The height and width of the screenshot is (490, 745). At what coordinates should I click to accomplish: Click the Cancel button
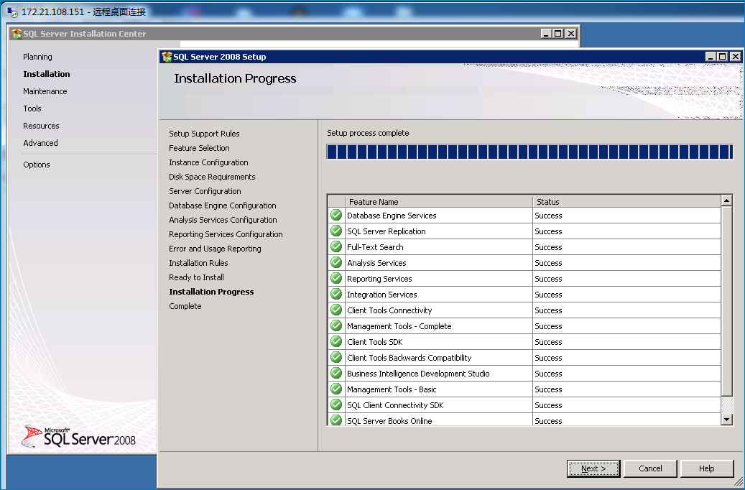pos(650,468)
